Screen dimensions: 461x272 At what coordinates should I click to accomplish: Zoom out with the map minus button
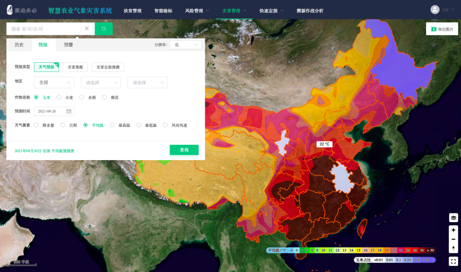point(453,239)
